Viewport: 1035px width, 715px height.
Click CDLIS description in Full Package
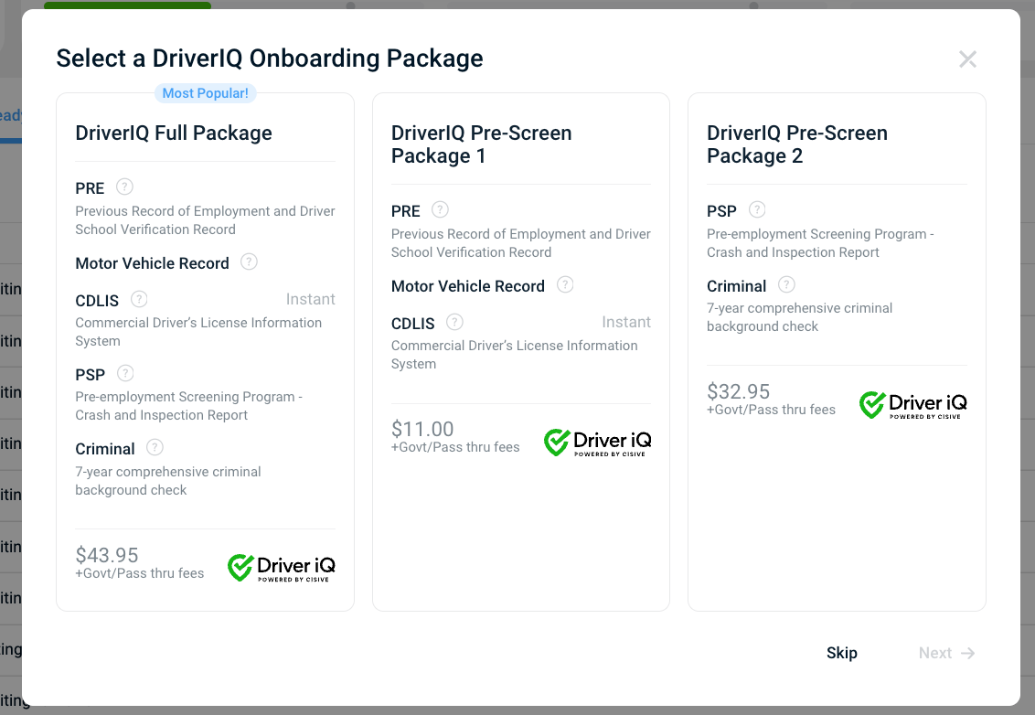tap(198, 331)
